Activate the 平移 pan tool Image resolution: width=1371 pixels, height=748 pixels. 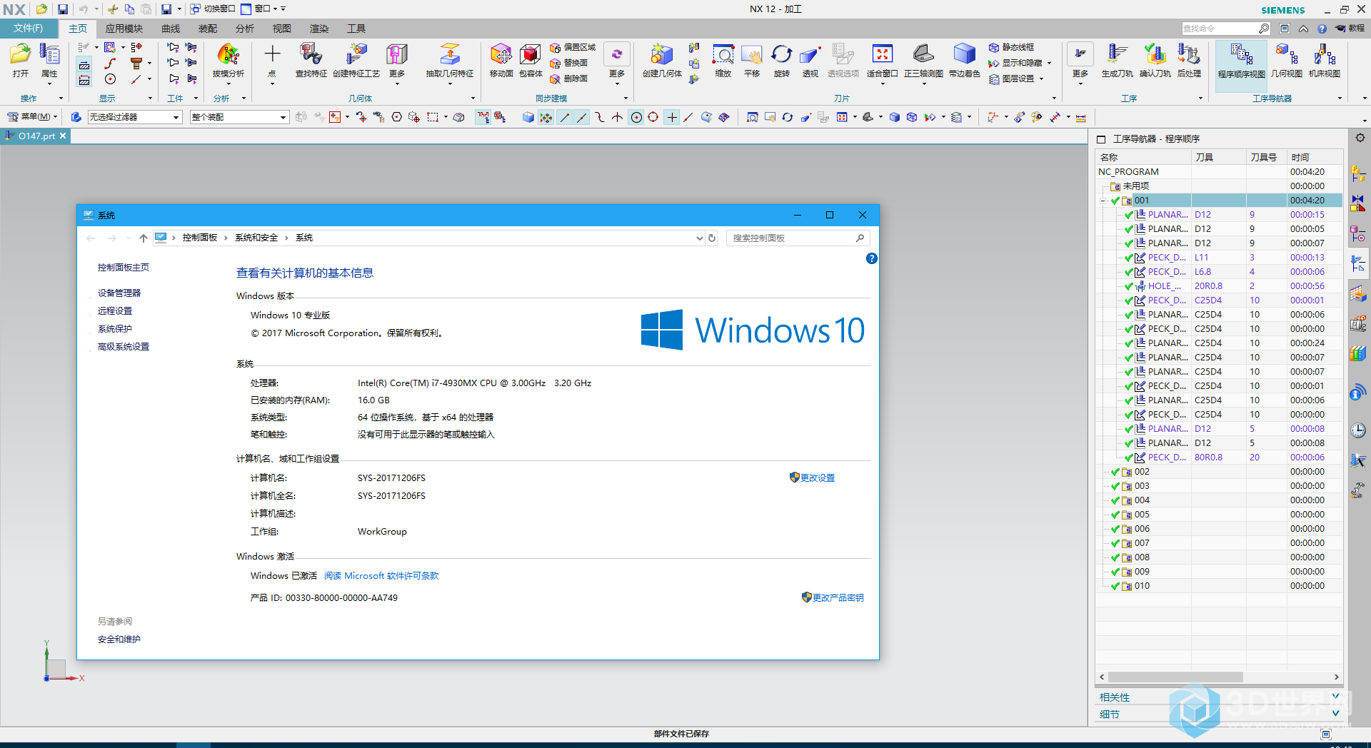click(x=752, y=60)
